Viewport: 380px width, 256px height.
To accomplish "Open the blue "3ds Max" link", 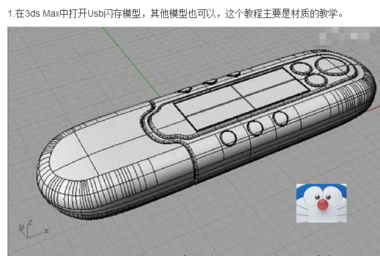I will click(42, 14).
